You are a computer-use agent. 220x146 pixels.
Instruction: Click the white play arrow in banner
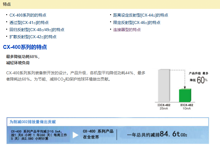click(x=75, y=135)
